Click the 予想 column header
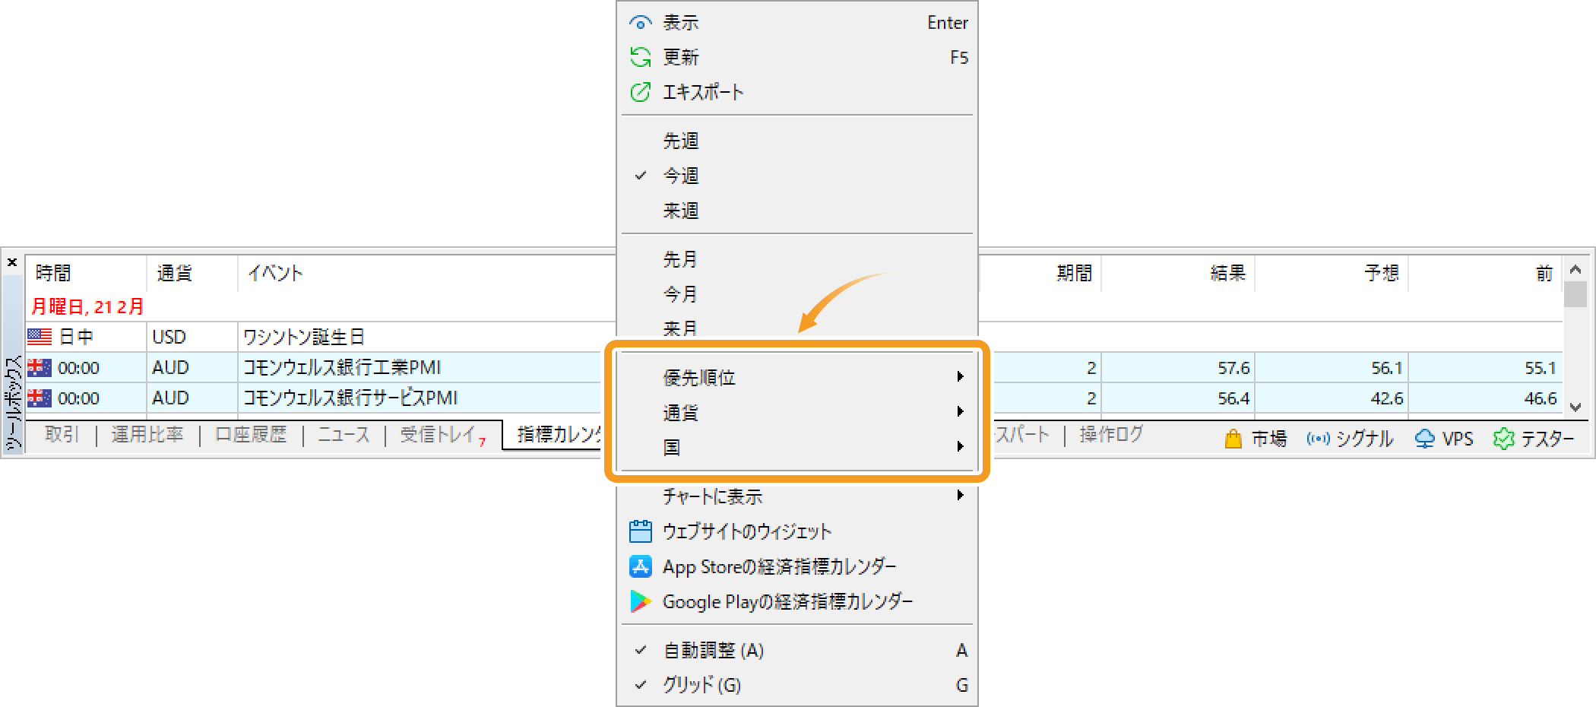The image size is (1596, 707). pyautogui.click(x=1332, y=274)
